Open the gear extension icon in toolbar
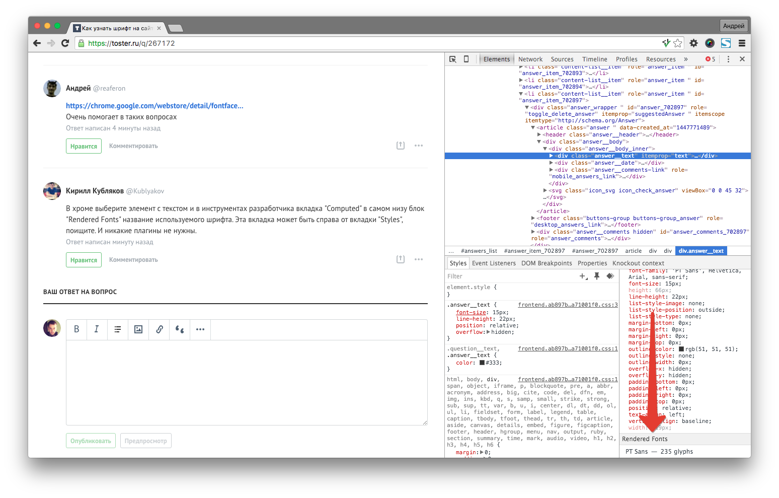The image size is (779, 498). point(693,43)
